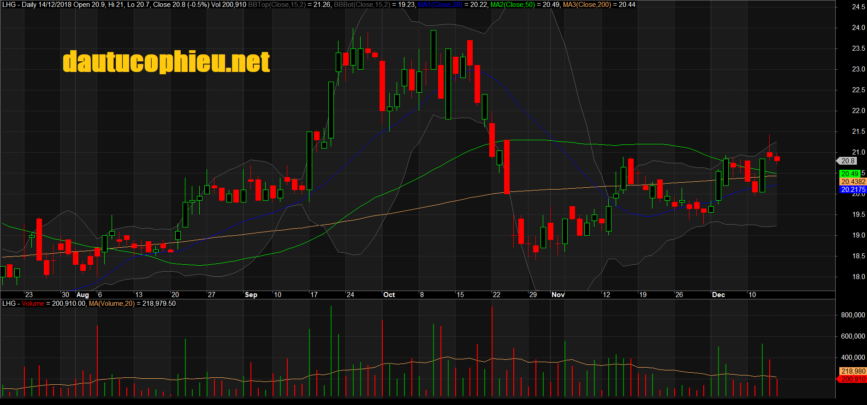Click the 21.5 price axis label
The width and height of the screenshot is (867, 405).
click(x=858, y=131)
